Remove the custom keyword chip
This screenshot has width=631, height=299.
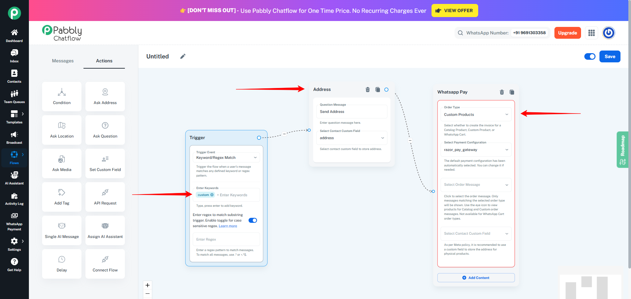(x=212, y=195)
